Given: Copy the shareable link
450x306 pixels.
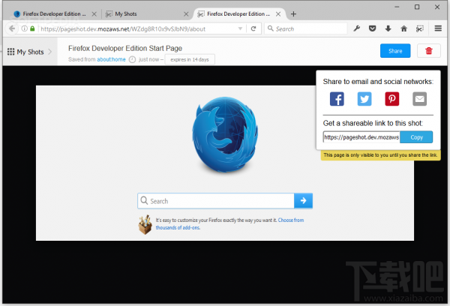Looking at the screenshot, I should point(416,137).
